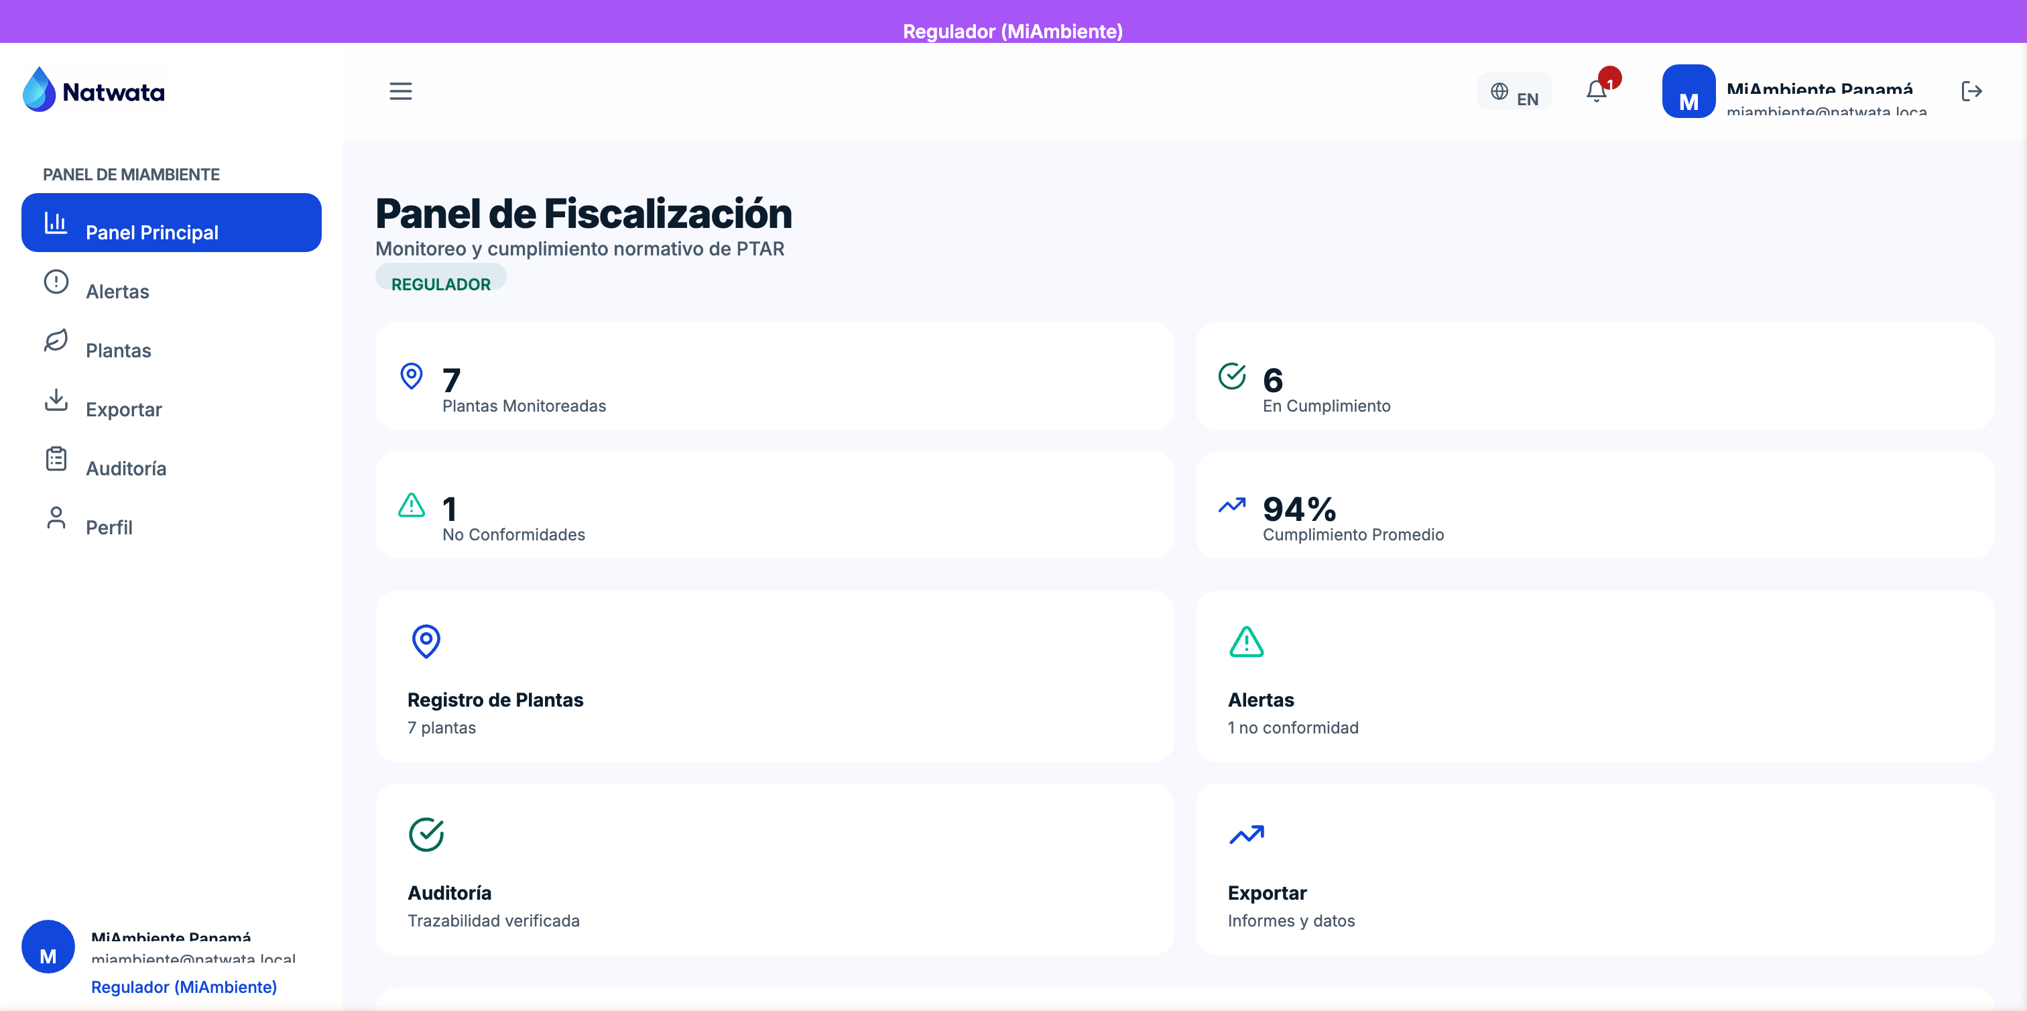Click the checkmark icon in Auditoría card
This screenshot has height=1011, width=2027.
[426, 834]
